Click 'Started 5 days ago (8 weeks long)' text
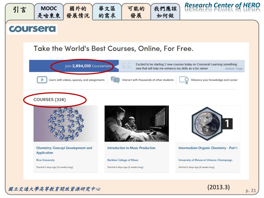The height and width of the screenshot is (198, 264). click(x=196, y=167)
